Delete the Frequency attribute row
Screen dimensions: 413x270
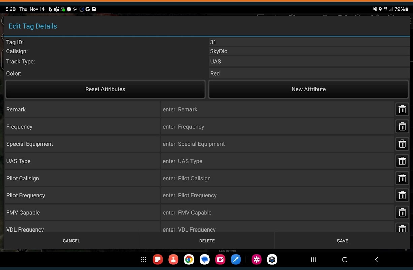[x=402, y=127]
